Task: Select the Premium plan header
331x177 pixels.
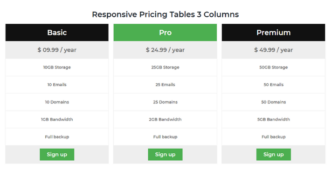Action: (x=273, y=33)
